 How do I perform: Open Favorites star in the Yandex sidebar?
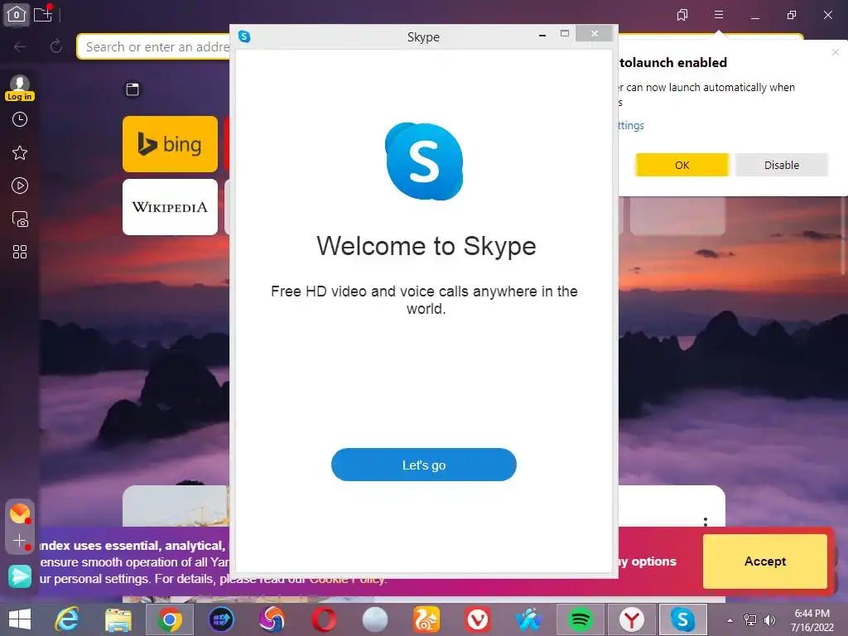click(20, 152)
